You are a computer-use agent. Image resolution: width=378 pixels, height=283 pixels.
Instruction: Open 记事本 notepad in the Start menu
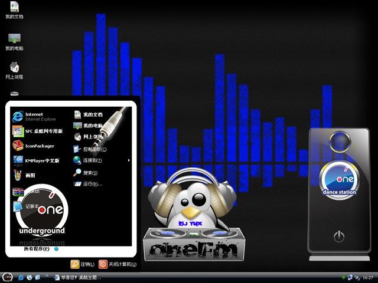(27, 206)
